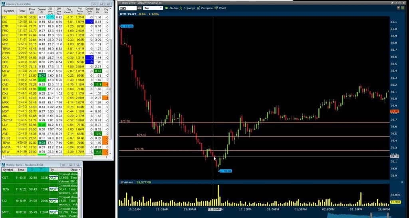Viewport: 409px width, 218px height.
Task: Click the $79.66 horizontal price line label
Action: [x=125, y=121]
